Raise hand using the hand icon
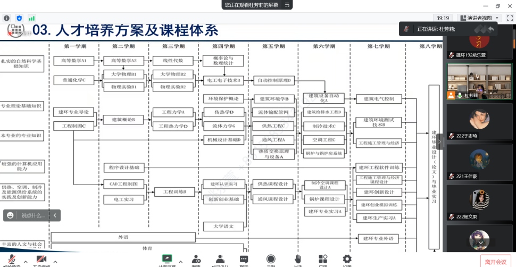Screen dimensions: 516x267 298,259
